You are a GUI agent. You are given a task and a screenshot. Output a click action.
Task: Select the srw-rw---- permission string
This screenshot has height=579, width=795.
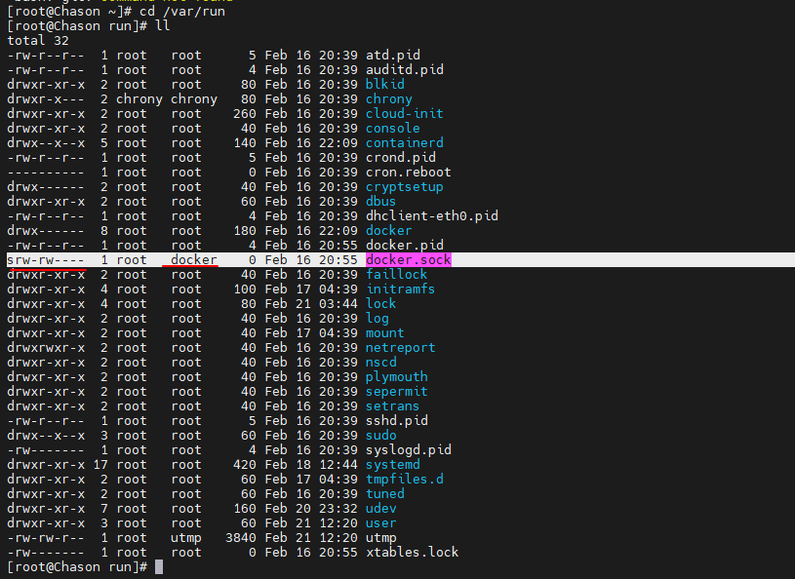46,260
